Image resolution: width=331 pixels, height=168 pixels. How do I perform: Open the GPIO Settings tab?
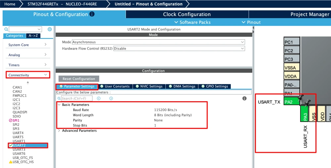215,86
